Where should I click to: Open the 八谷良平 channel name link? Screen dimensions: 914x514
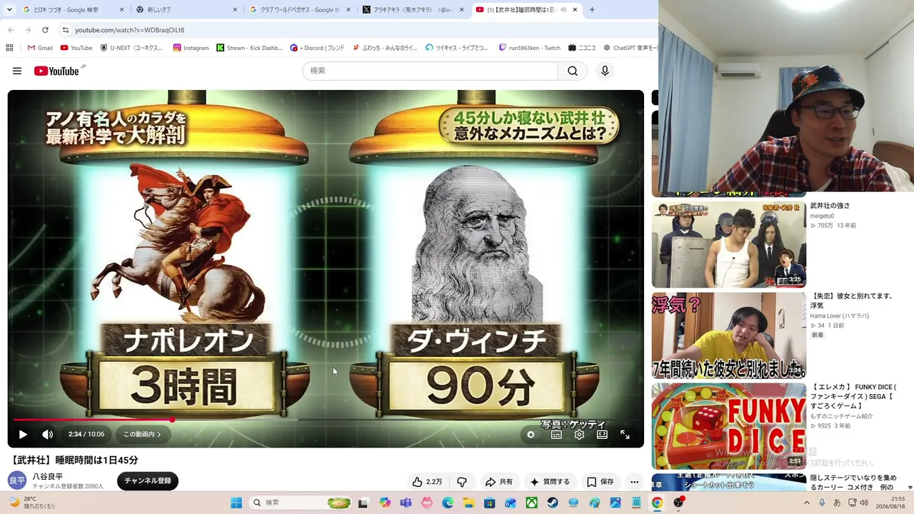pos(48,476)
